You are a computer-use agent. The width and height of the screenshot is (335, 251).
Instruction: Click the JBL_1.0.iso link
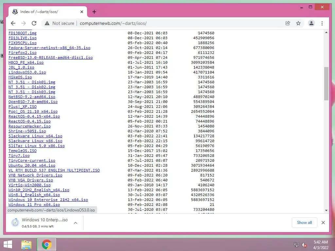pos(21,67)
